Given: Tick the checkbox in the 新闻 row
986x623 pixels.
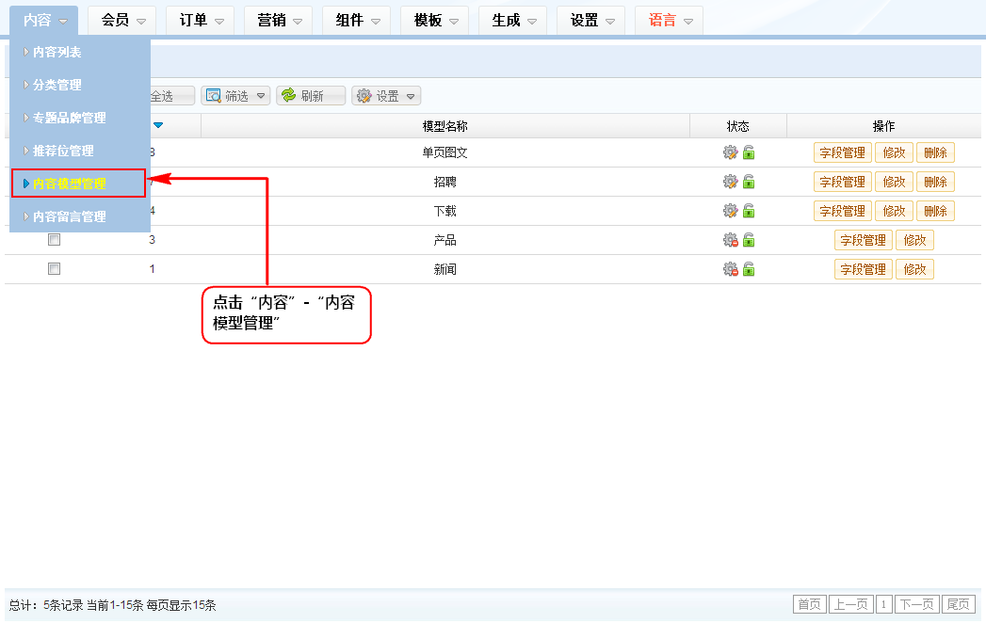Looking at the screenshot, I should click(x=54, y=269).
